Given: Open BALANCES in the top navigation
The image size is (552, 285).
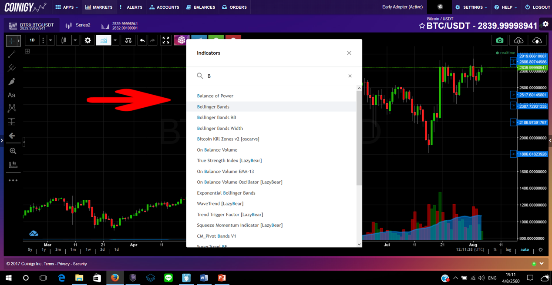Looking at the screenshot, I should tap(201, 7).
